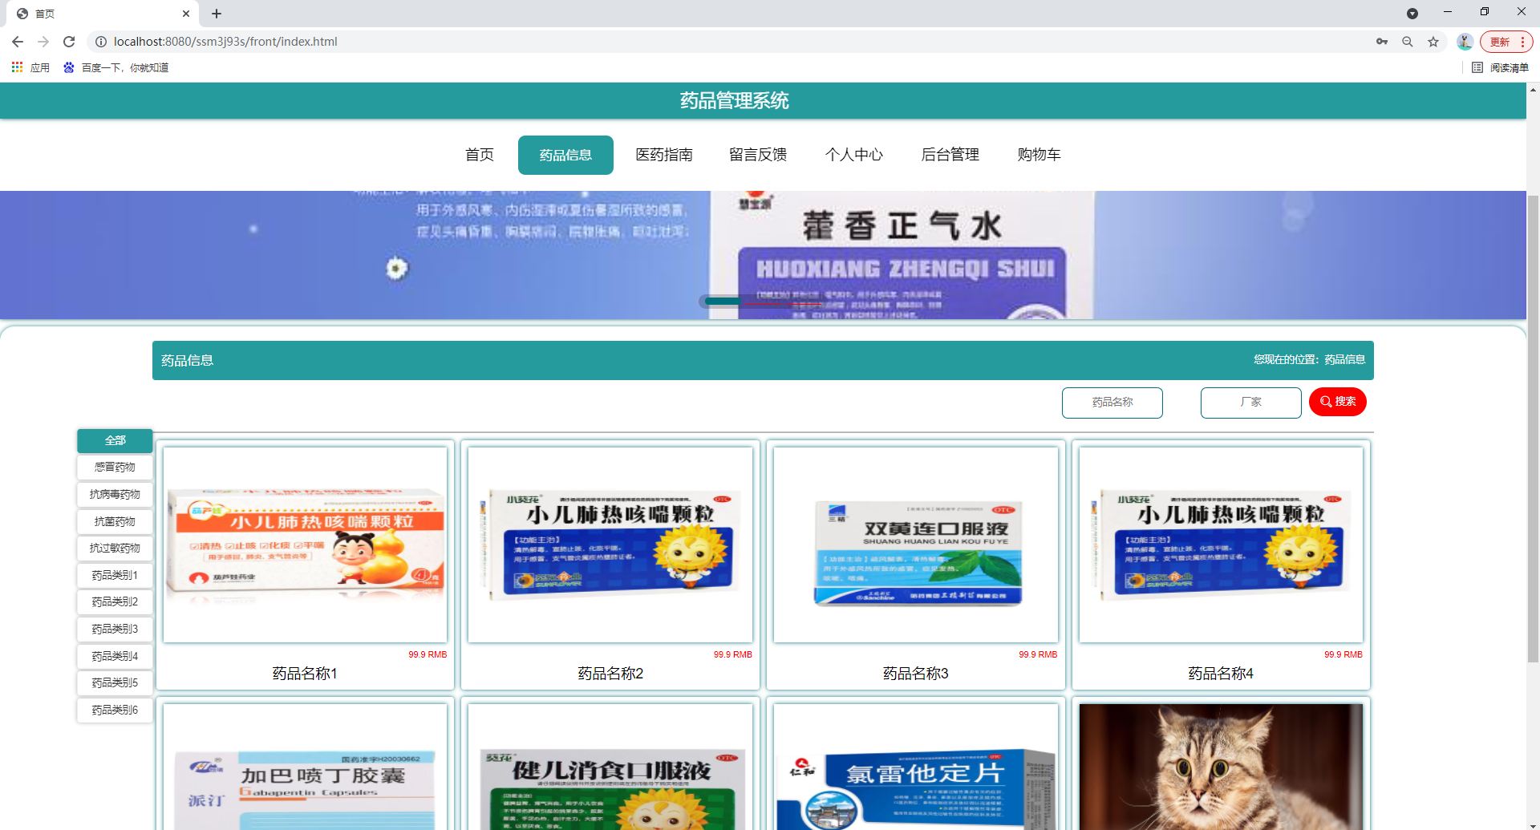This screenshot has height=830, width=1540.
Task: Click the scrollbar up arrow
Action: 1533,89
